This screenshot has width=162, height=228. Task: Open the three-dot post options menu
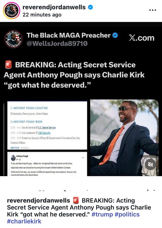pyautogui.click(x=153, y=10)
